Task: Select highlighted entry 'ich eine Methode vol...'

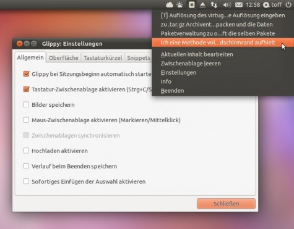Action: pyautogui.click(x=223, y=43)
